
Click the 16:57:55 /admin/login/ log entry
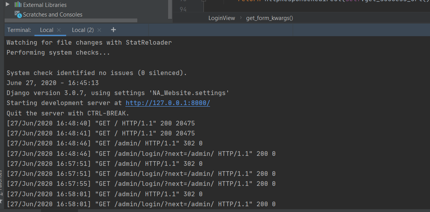click(141, 184)
